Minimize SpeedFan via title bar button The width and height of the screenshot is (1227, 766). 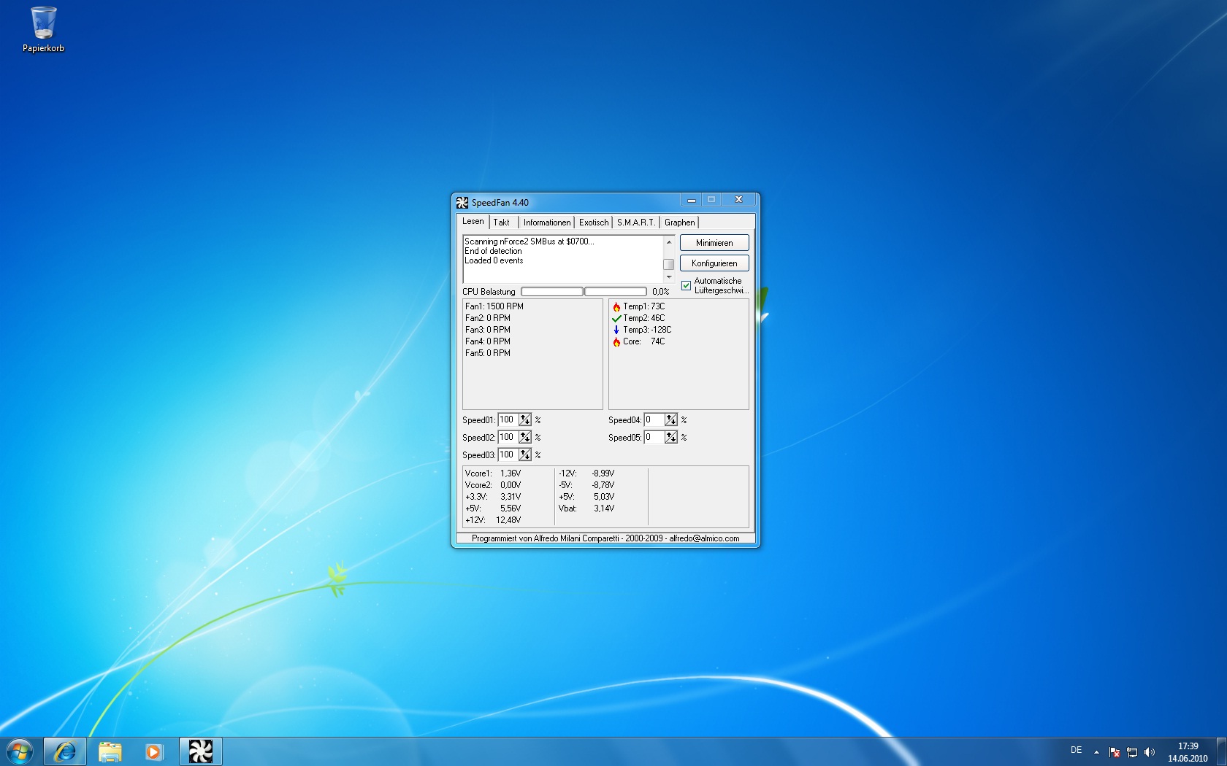tap(691, 199)
